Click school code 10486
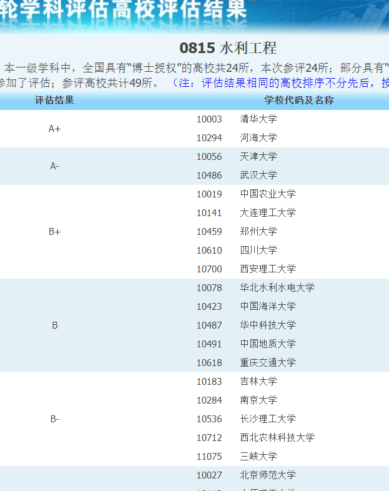 [x=209, y=176]
